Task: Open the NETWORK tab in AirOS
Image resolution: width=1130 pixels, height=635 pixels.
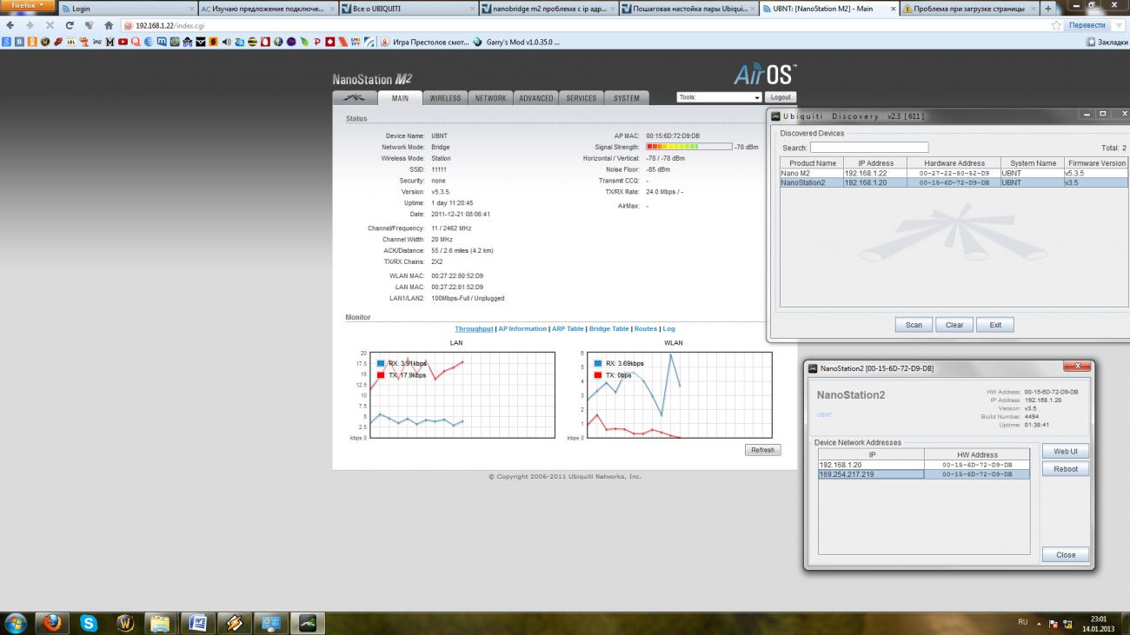Action: (490, 98)
